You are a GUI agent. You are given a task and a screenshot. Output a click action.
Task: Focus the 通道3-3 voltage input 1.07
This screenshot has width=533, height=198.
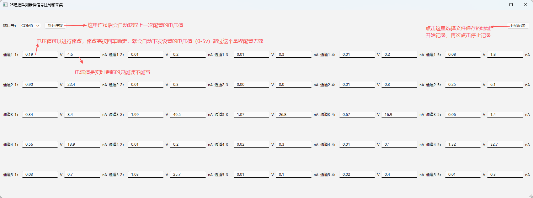point(251,115)
